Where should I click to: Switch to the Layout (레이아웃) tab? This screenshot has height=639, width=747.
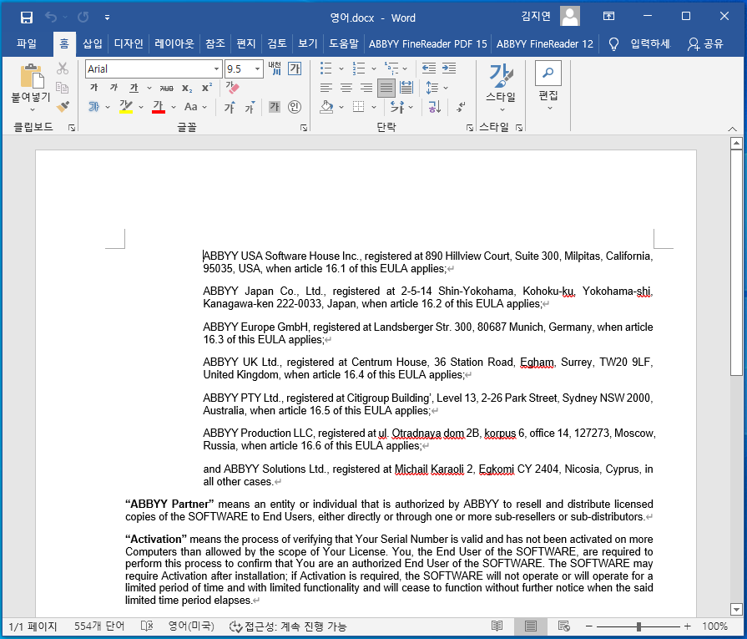point(174,44)
